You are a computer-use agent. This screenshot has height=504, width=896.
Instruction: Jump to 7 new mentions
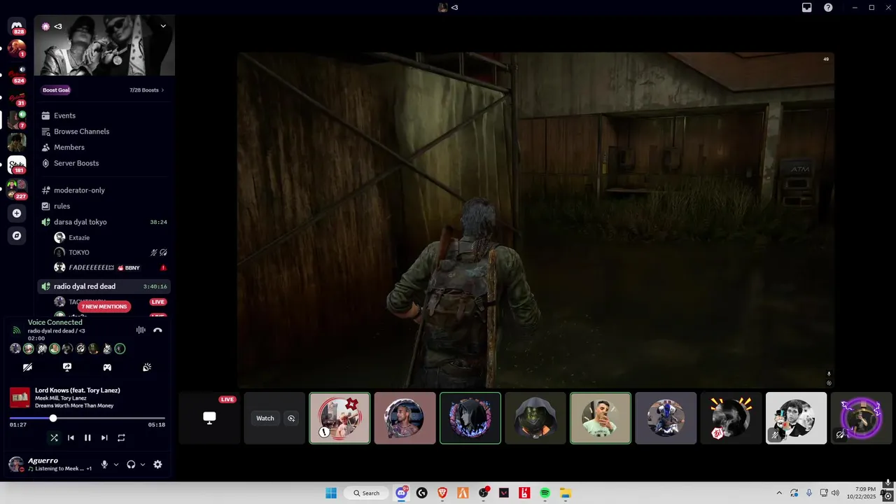[104, 307]
